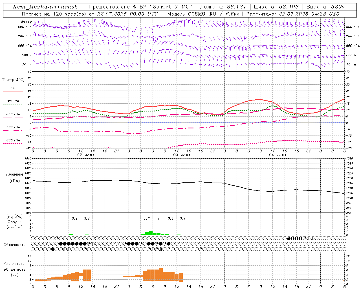Click the red dashed line sample under '500 гПа' legend

(13, 144)
